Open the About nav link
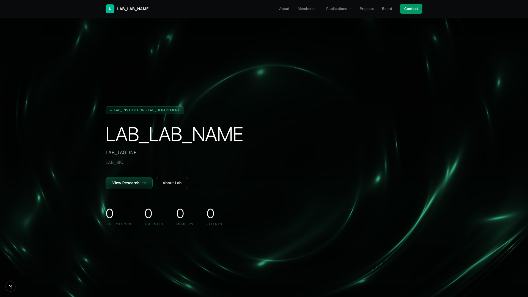Image resolution: width=528 pixels, height=297 pixels. pyautogui.click(x=284, y=9)
